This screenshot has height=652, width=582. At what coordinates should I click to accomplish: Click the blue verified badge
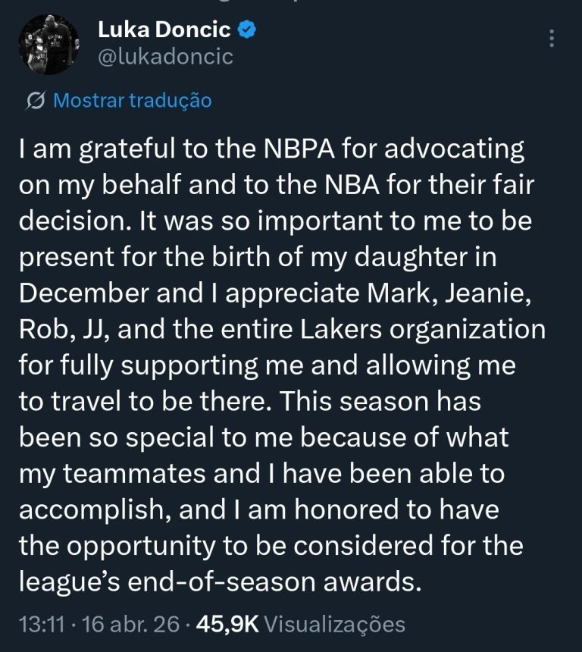[246, 30]
